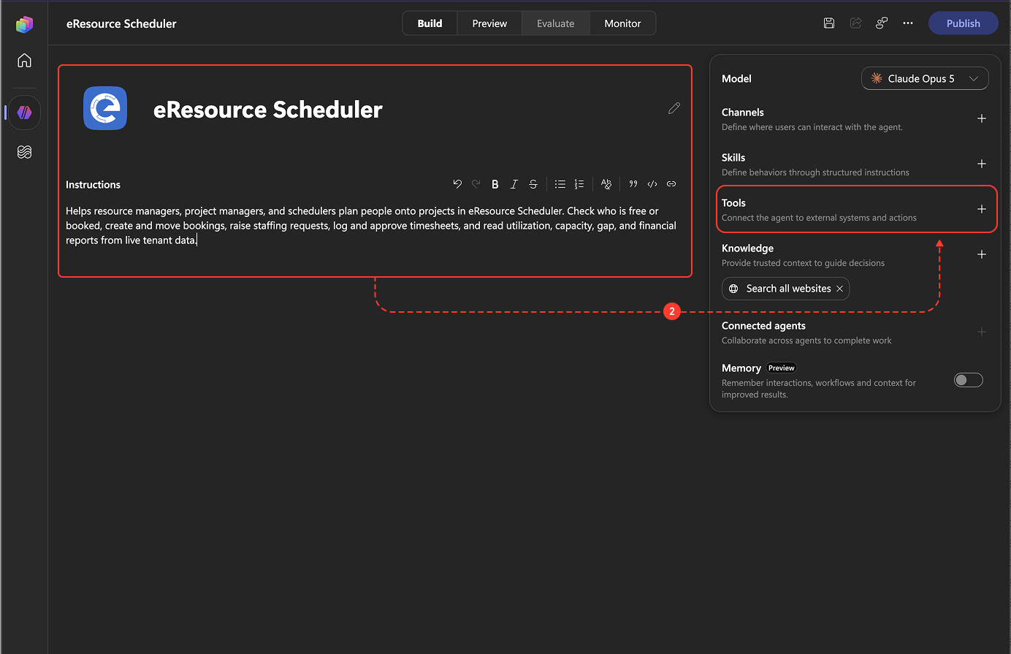Go to Home in the left sidebar
This screenshot has height=654, width=1011.
click(x=24, y=60)
